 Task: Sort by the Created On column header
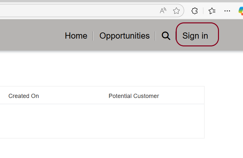(24, 96)
